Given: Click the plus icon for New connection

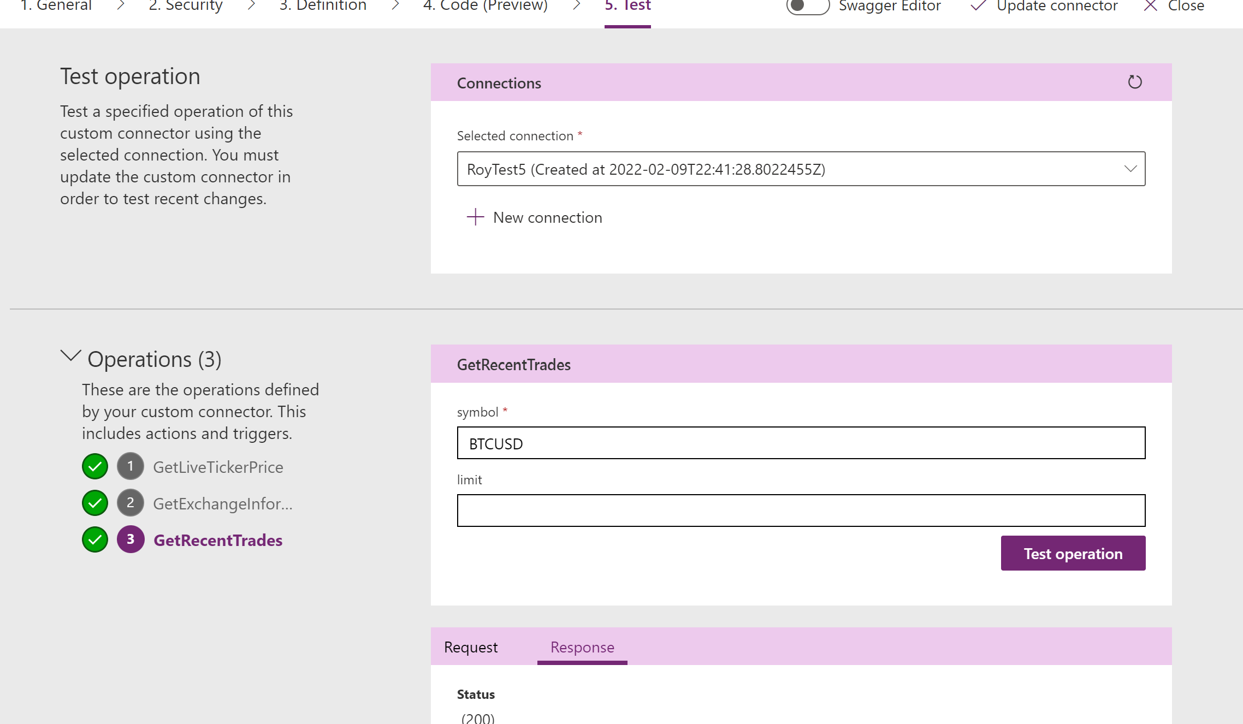Looking at the screenshot, I should pyautogui.click(x=475, y=217).
